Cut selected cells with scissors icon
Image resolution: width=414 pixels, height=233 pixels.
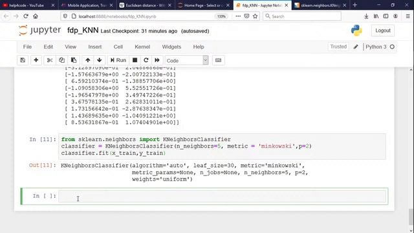[x=49, y=60]
